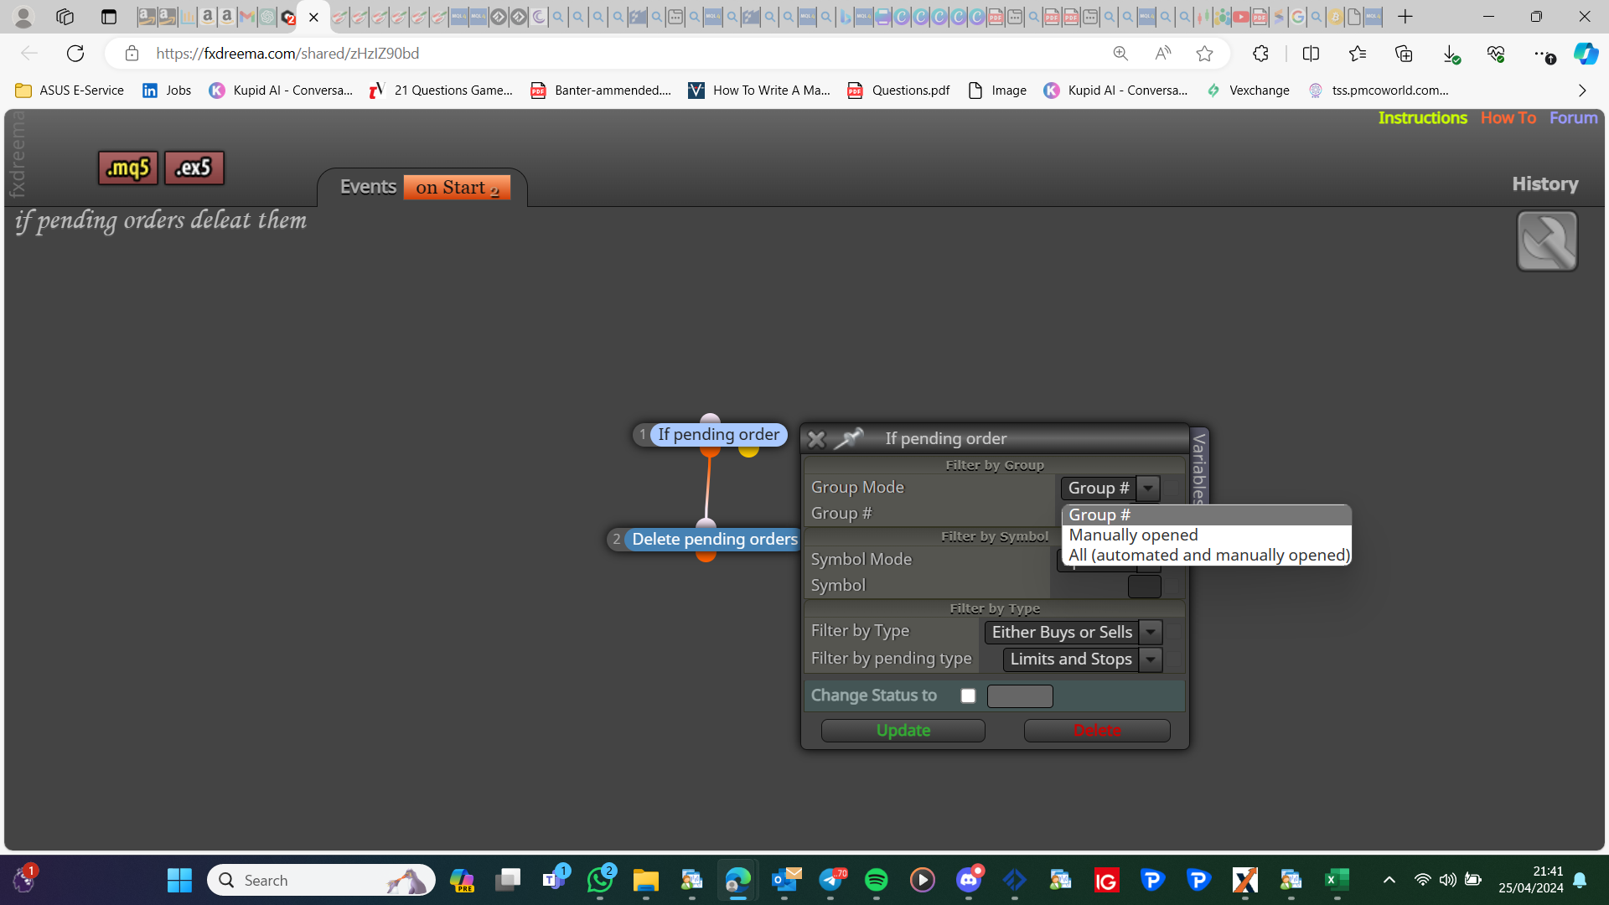Tick the Change Status to checkbox
The width and height of the screenshot is (1609, 905).
968,696
